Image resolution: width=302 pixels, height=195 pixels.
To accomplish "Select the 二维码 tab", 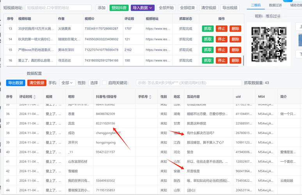I will (256, 5).
